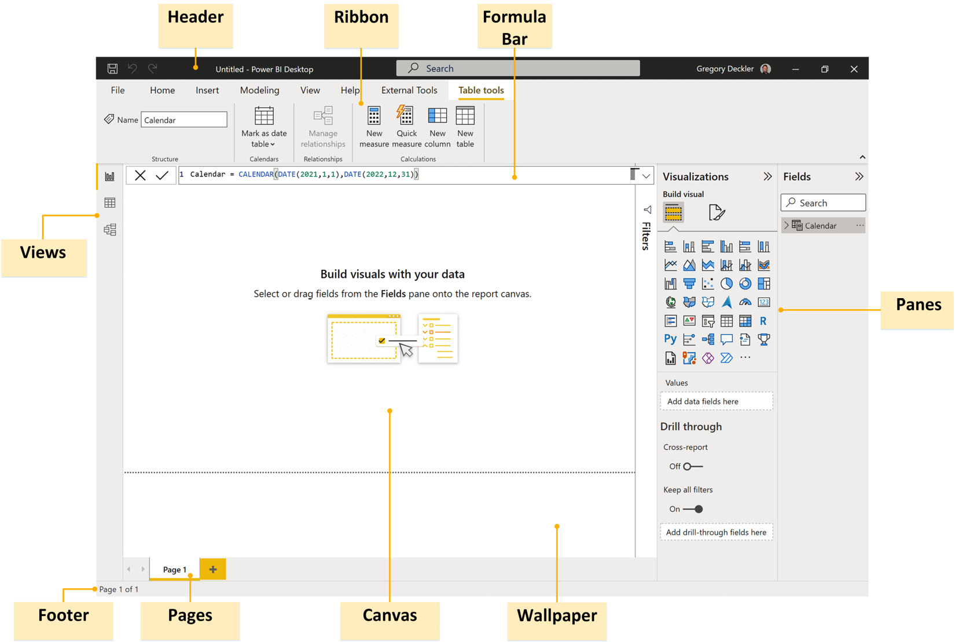This screenshot has height=642, width=955.
Task: Select the Python visual
Action: pos(670,339)
